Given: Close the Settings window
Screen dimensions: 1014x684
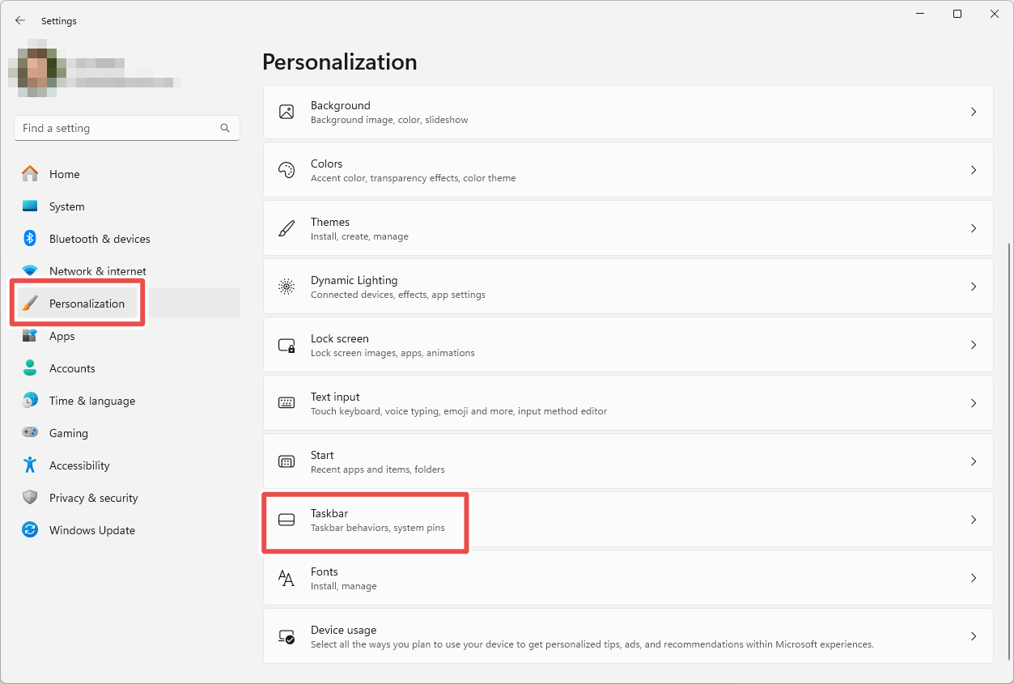Looking at the screenshot, I should click(995, 14).
